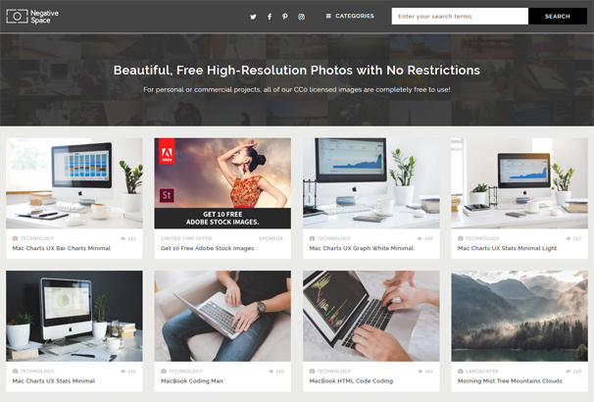Click the Negative Space camera logo
The width and height of the screenshot is (594, 402).
(x=17, y=17)
